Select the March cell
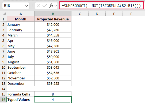Image resolution: width=145 pixels, height=103 pixels. click(x=21, y=35)
